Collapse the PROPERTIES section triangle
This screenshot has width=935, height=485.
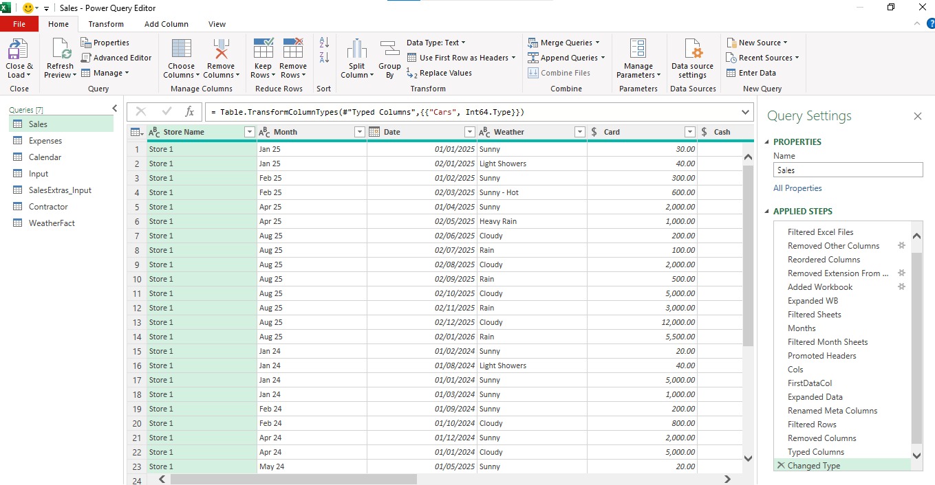(x=768, y=142)
